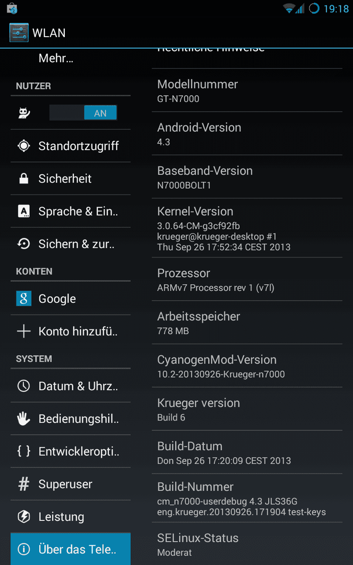The height and width of the screenshot is (565, 353).
Task: Tap the Superuser hash icon
Action: pos(24,484)
